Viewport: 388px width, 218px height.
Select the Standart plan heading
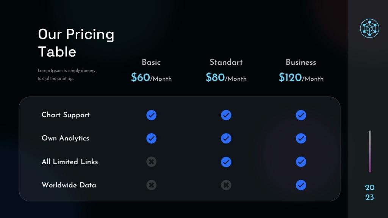[226, 62]
